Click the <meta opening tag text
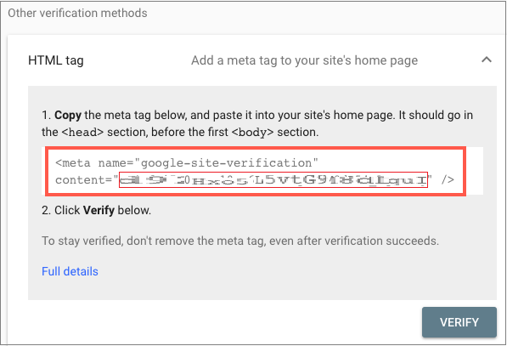Viewport: 507px width, 346px height. pyautogui.click(x=73, y=163)
